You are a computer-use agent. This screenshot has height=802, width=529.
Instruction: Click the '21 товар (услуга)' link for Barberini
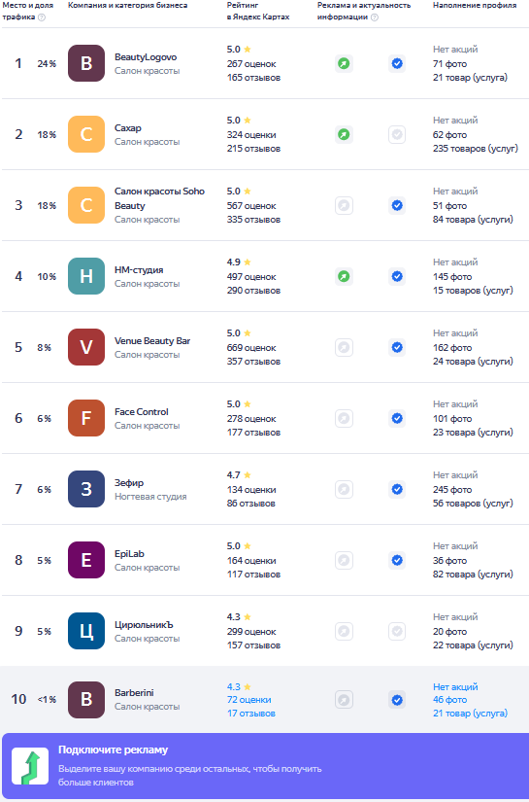471,713
